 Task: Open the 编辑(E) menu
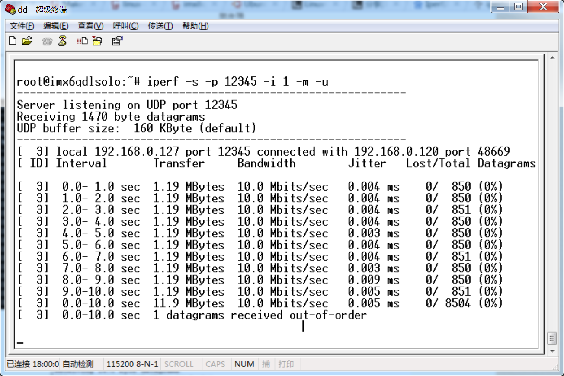[x=56, y=26]
